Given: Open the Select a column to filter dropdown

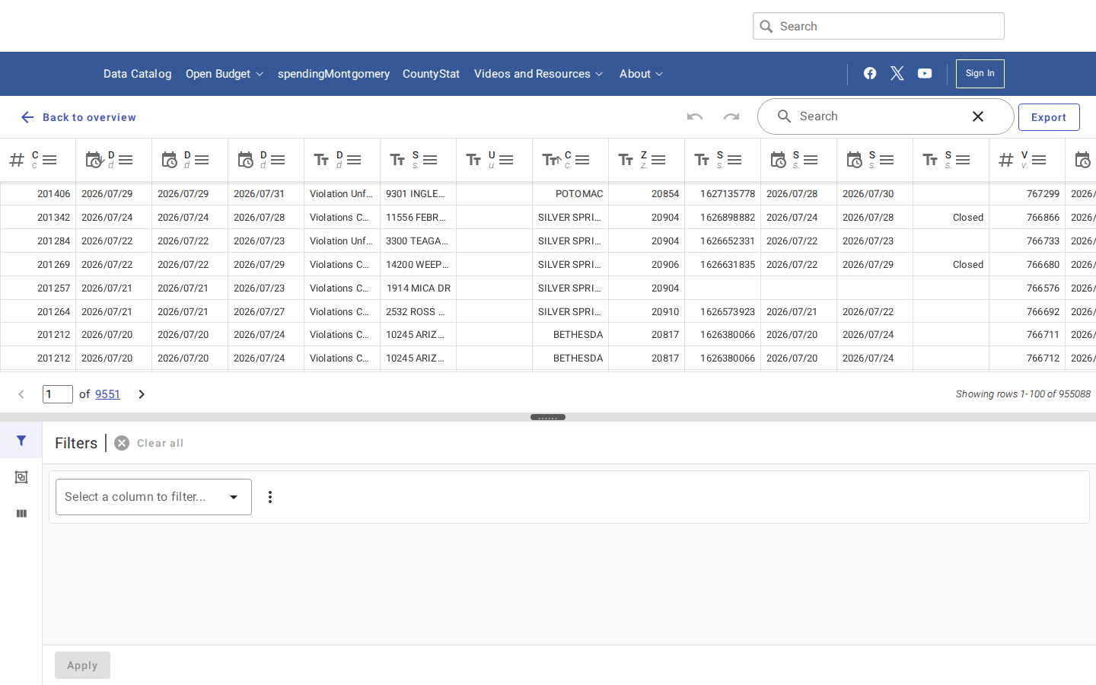Looking at the screenshot, I should coord(154,497).
